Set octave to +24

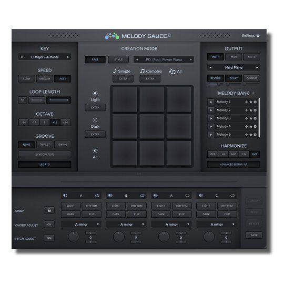[65, 123]
